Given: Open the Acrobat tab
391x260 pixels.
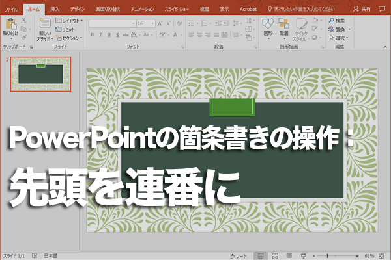Looking at the screenshot, I should coord(248,10).
